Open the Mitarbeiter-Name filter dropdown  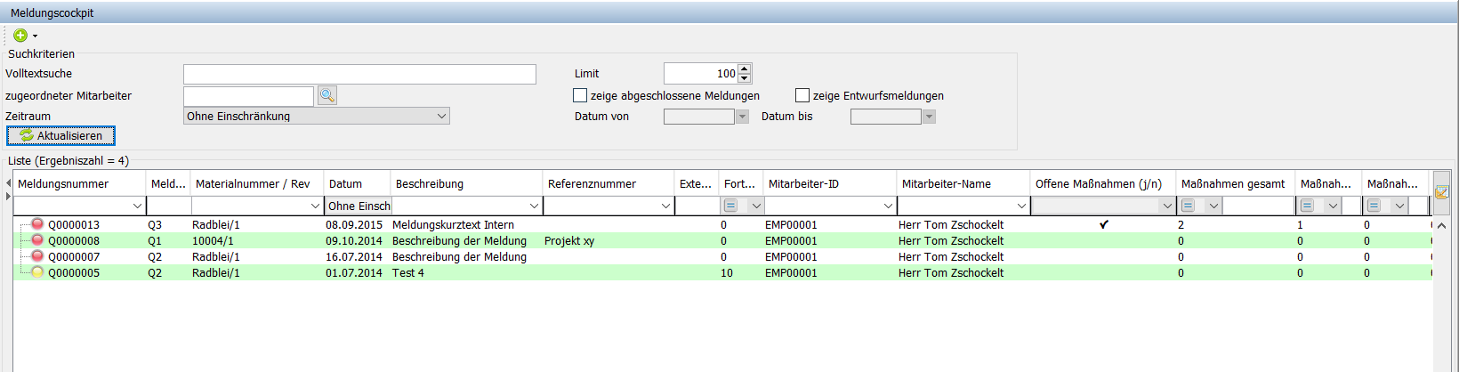pyautogui.click(x=1021, y=206)
